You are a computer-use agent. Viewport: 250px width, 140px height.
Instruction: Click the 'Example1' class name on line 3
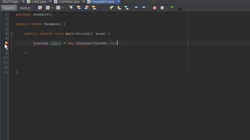pyautogui.click(x=52, y=24)
